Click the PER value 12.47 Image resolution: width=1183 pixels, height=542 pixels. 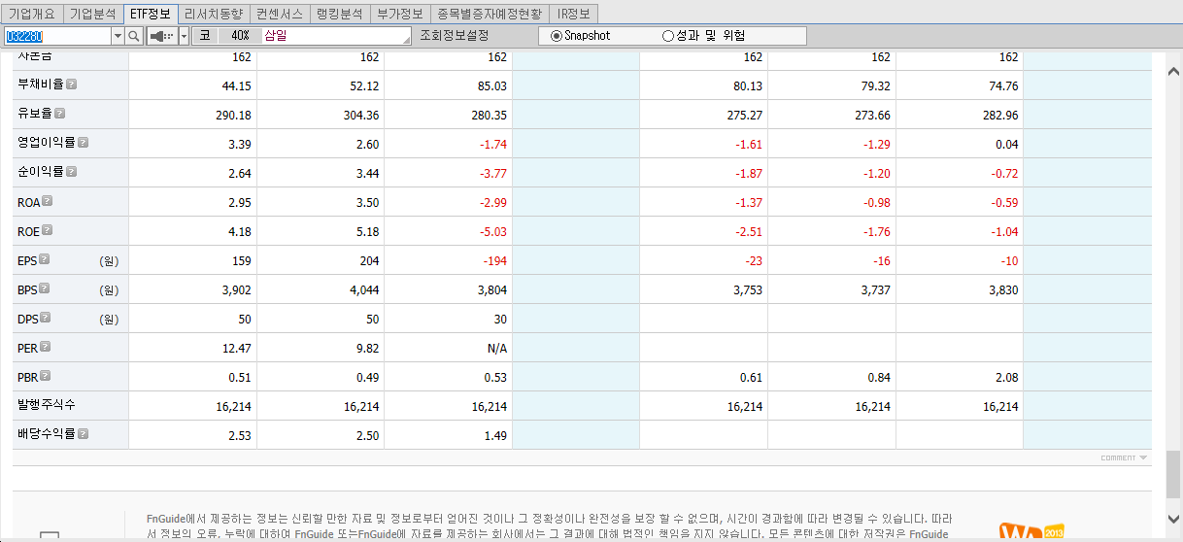click(x=236, y=349)
